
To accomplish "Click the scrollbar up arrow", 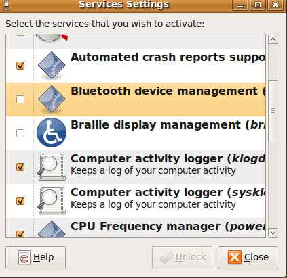I will point(273,39).
